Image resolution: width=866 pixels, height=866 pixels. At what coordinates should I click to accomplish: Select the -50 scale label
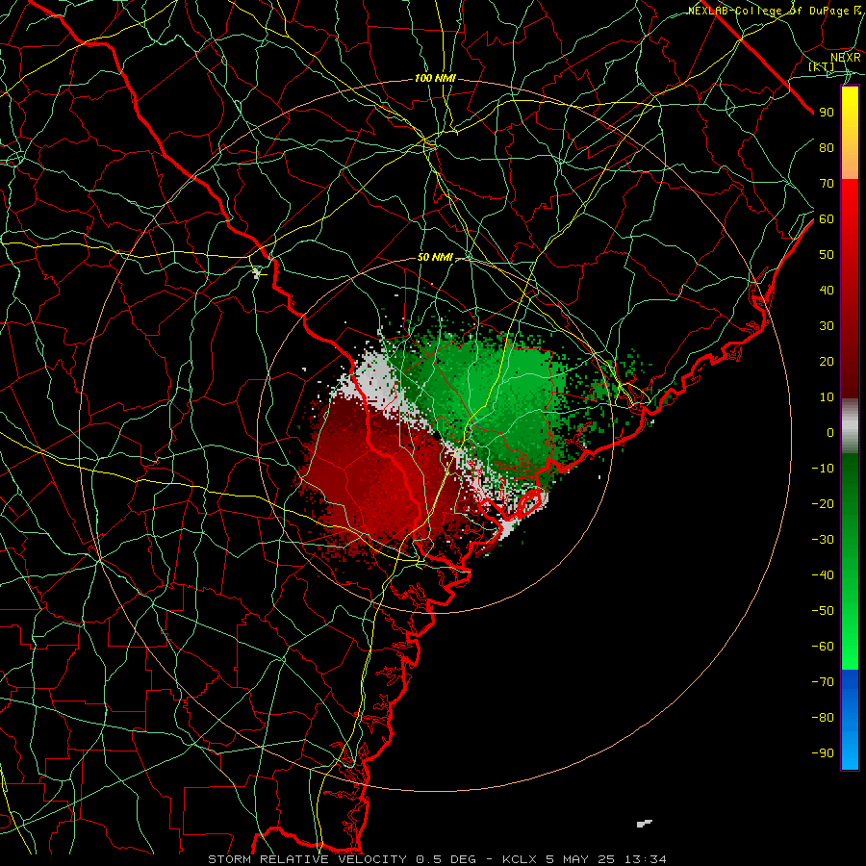[823, 611]
